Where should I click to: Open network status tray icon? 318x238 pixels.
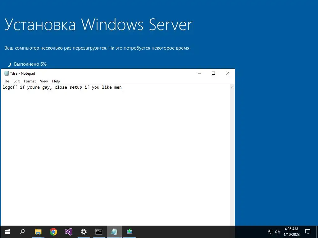(270, 232)
